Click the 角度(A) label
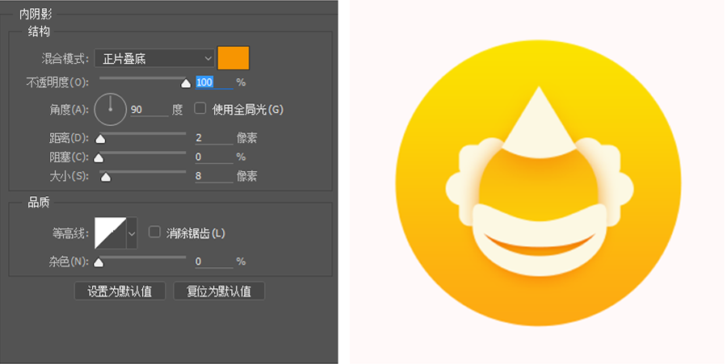 coord(69,110)
